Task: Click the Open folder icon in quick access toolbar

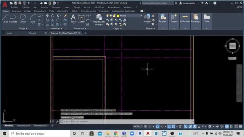Action: point(11,3)
